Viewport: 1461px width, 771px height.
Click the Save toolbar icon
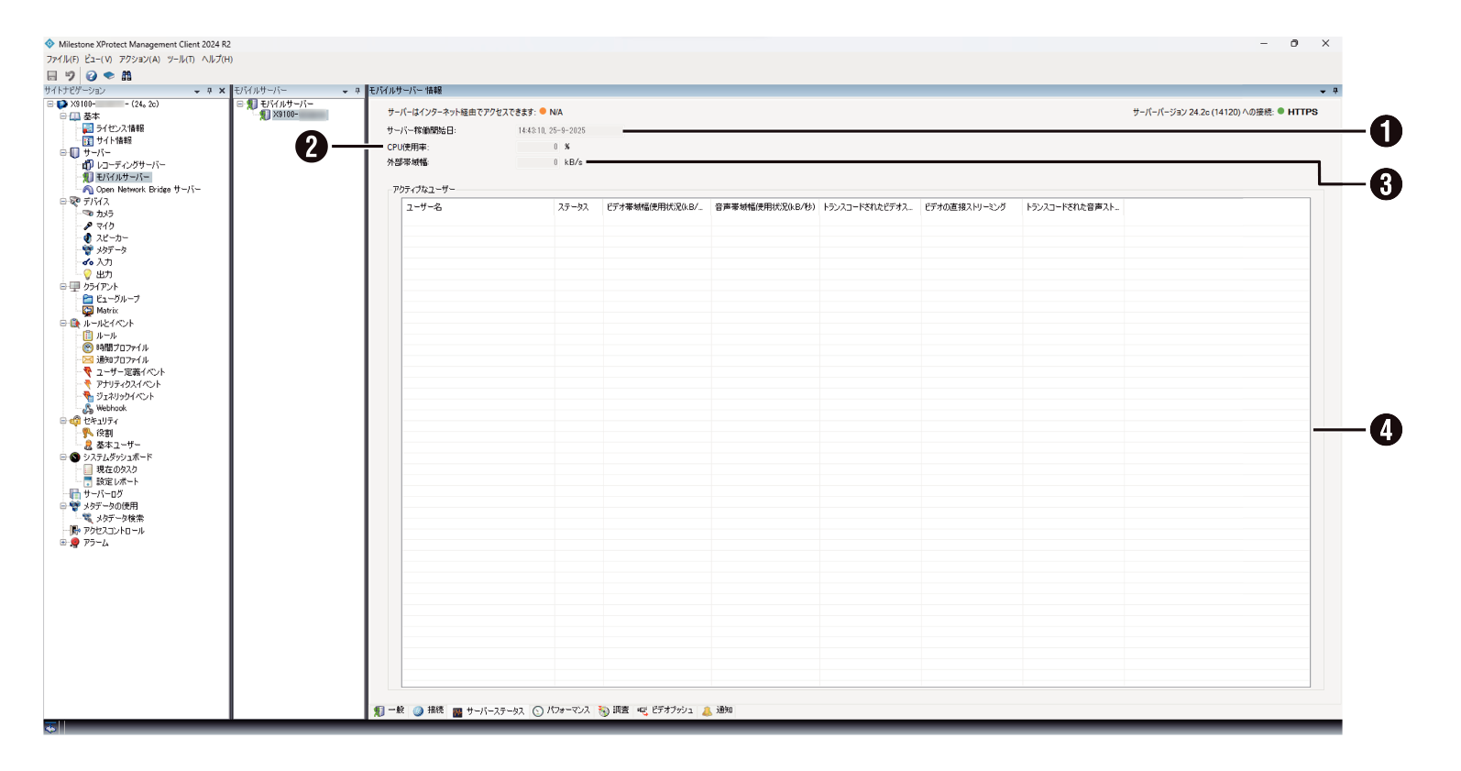[52, 76]
